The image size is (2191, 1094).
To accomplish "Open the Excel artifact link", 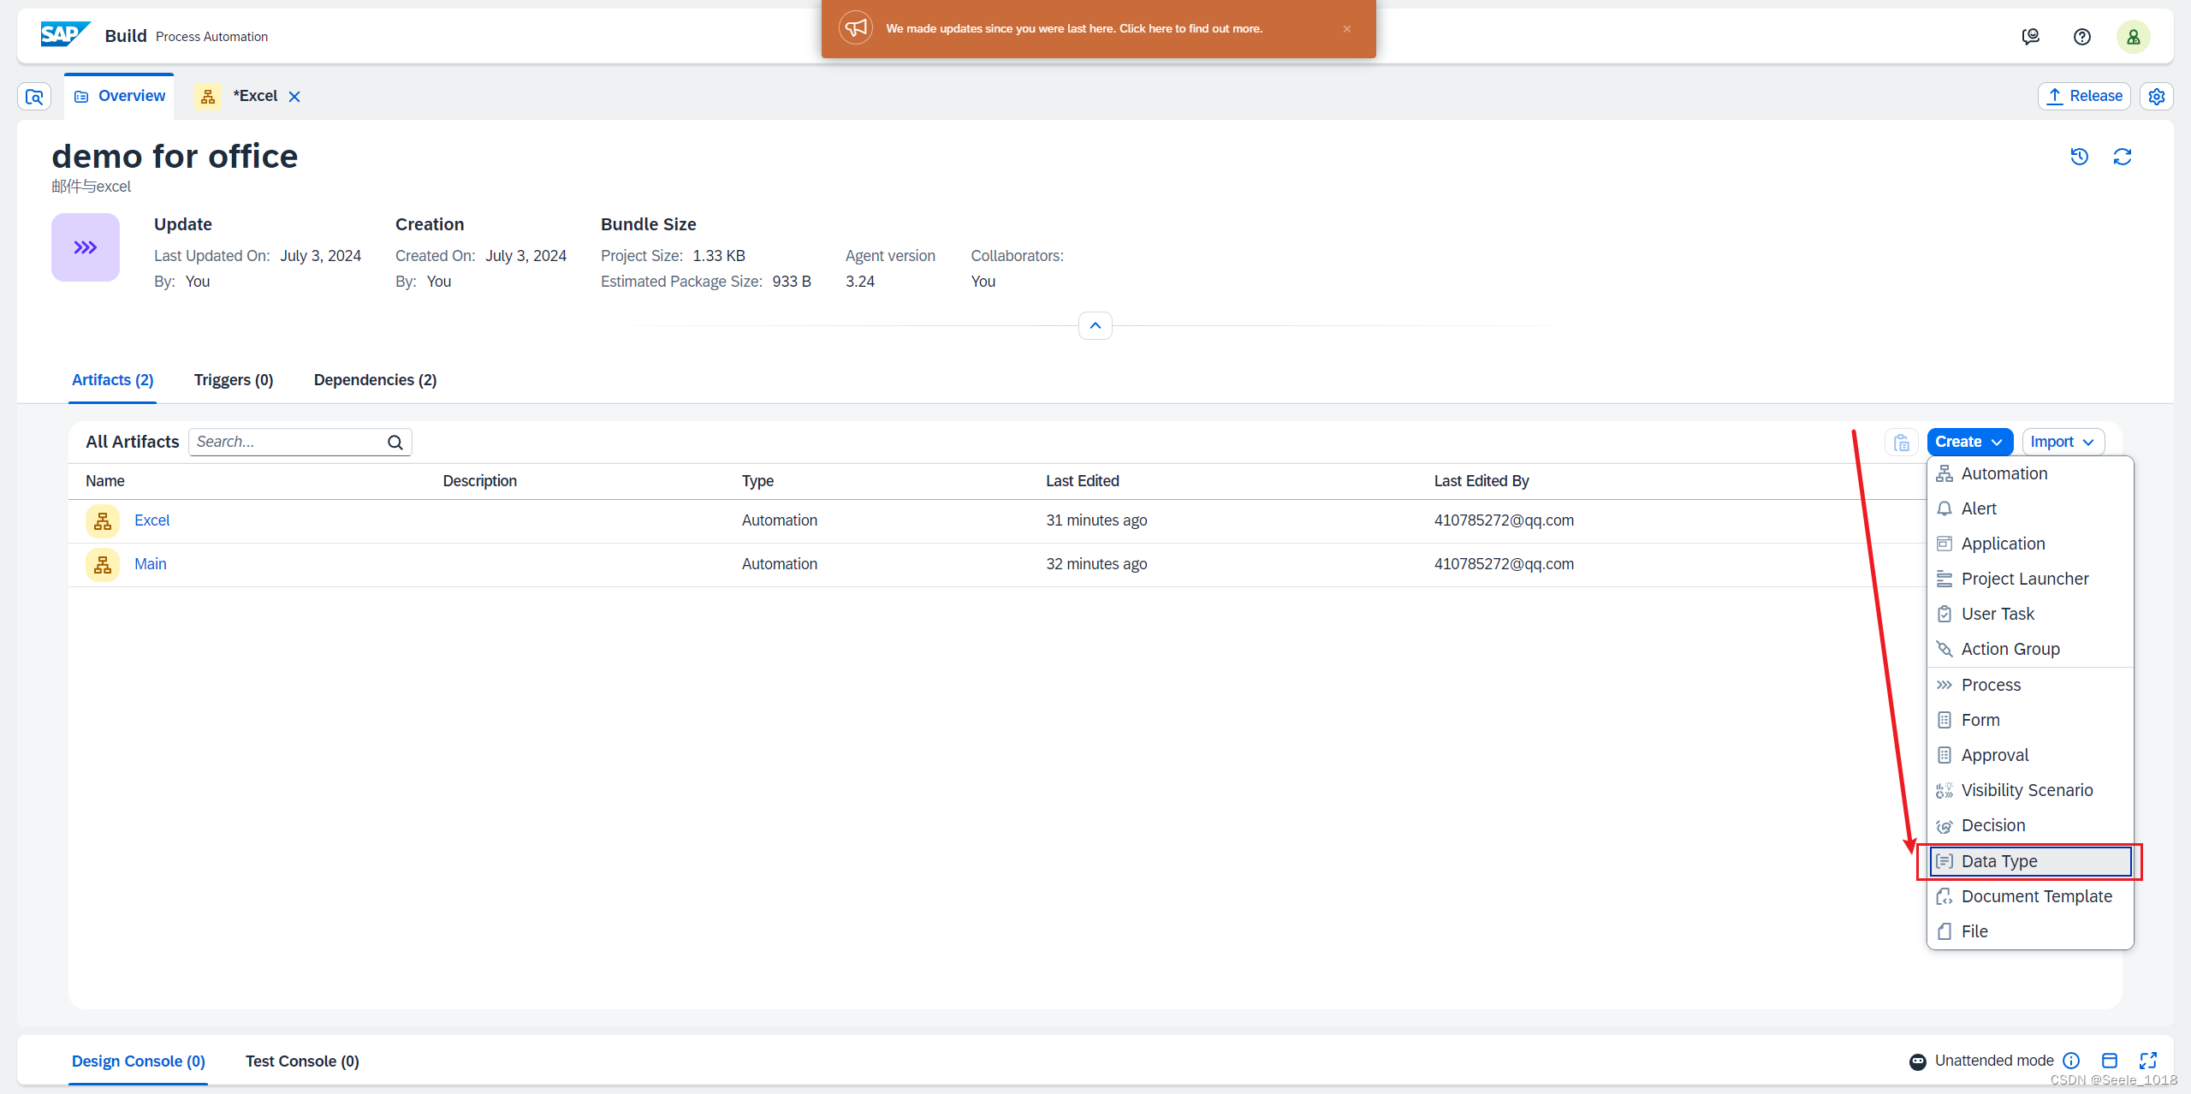I will pyautogui.click(x=152, y=520).
